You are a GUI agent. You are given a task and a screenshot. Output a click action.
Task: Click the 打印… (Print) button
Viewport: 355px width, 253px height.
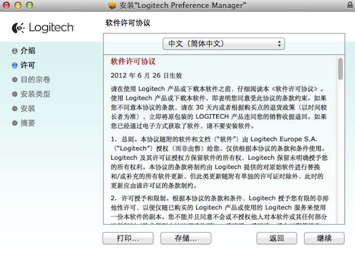[128, 238]
